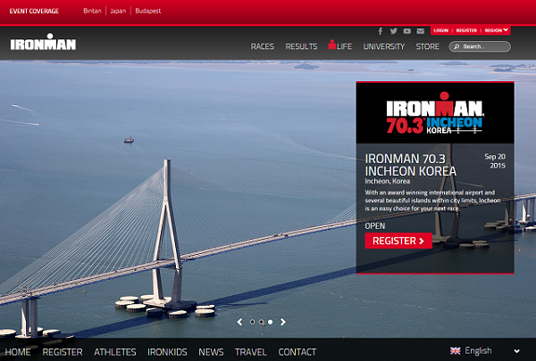The height and width of the screenshot is (361, 536).
Task: Open the LIFE menu item
Action: coord(339,45)
